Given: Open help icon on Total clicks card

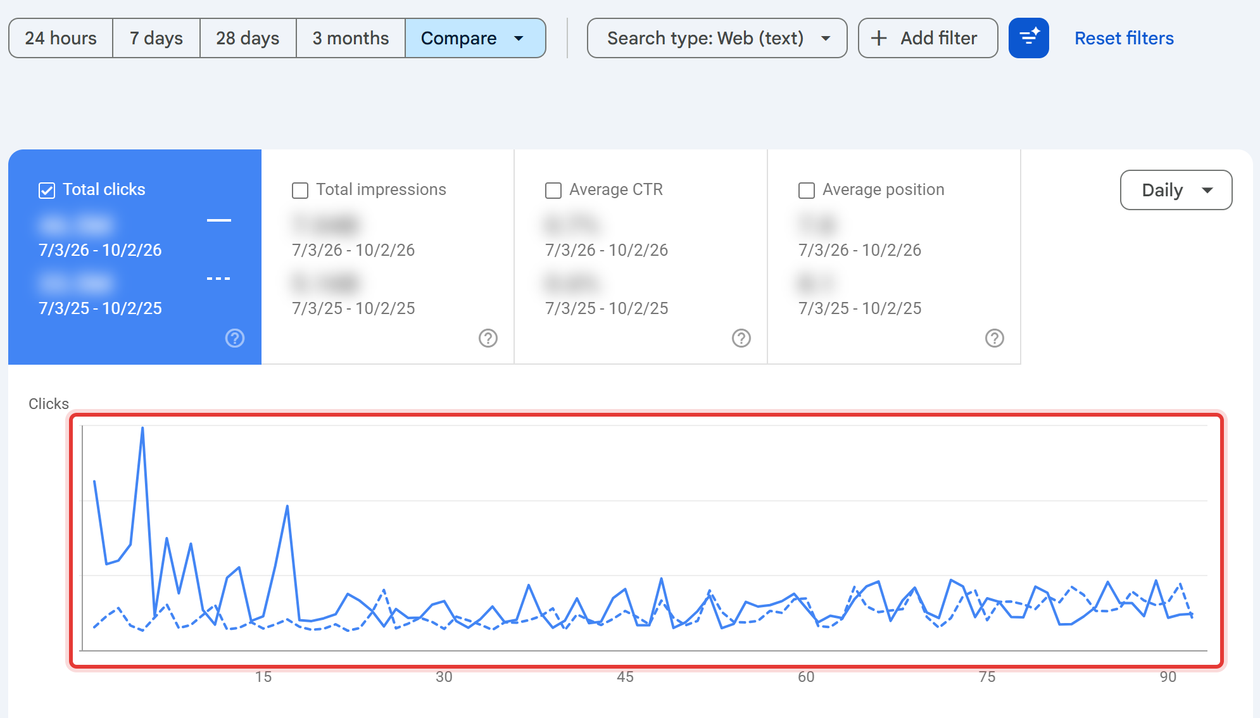Looking at the screenshot, I should (x=235, y=338).
